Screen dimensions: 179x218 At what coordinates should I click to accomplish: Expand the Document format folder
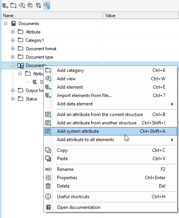tap(13, 49)
